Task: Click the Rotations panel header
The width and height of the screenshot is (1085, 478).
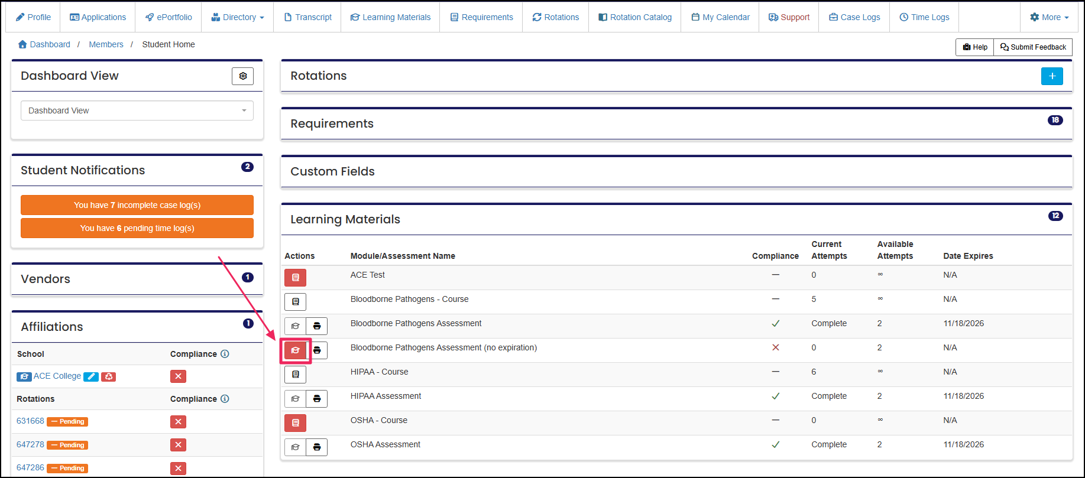Action: tap(676, 76)
